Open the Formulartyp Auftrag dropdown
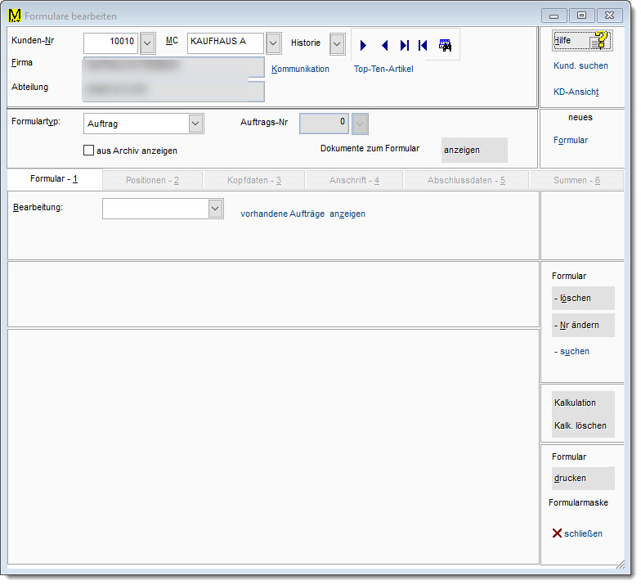This screenshot has height=585, width=641. (x=195, y=124)
